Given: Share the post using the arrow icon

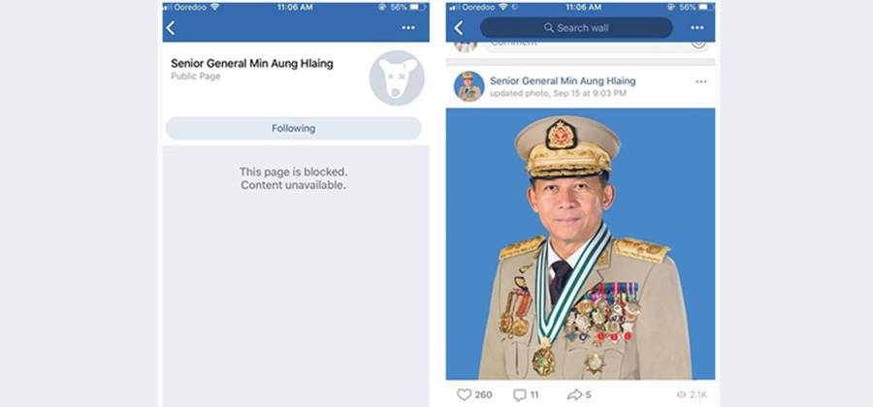Looking at the screenshot, I should (x=574, y=394).
